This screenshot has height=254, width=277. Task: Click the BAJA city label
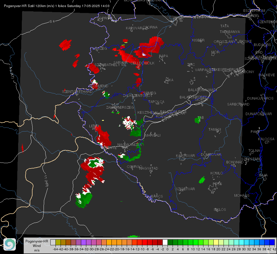pyautogui.click(x=263, y=175)
